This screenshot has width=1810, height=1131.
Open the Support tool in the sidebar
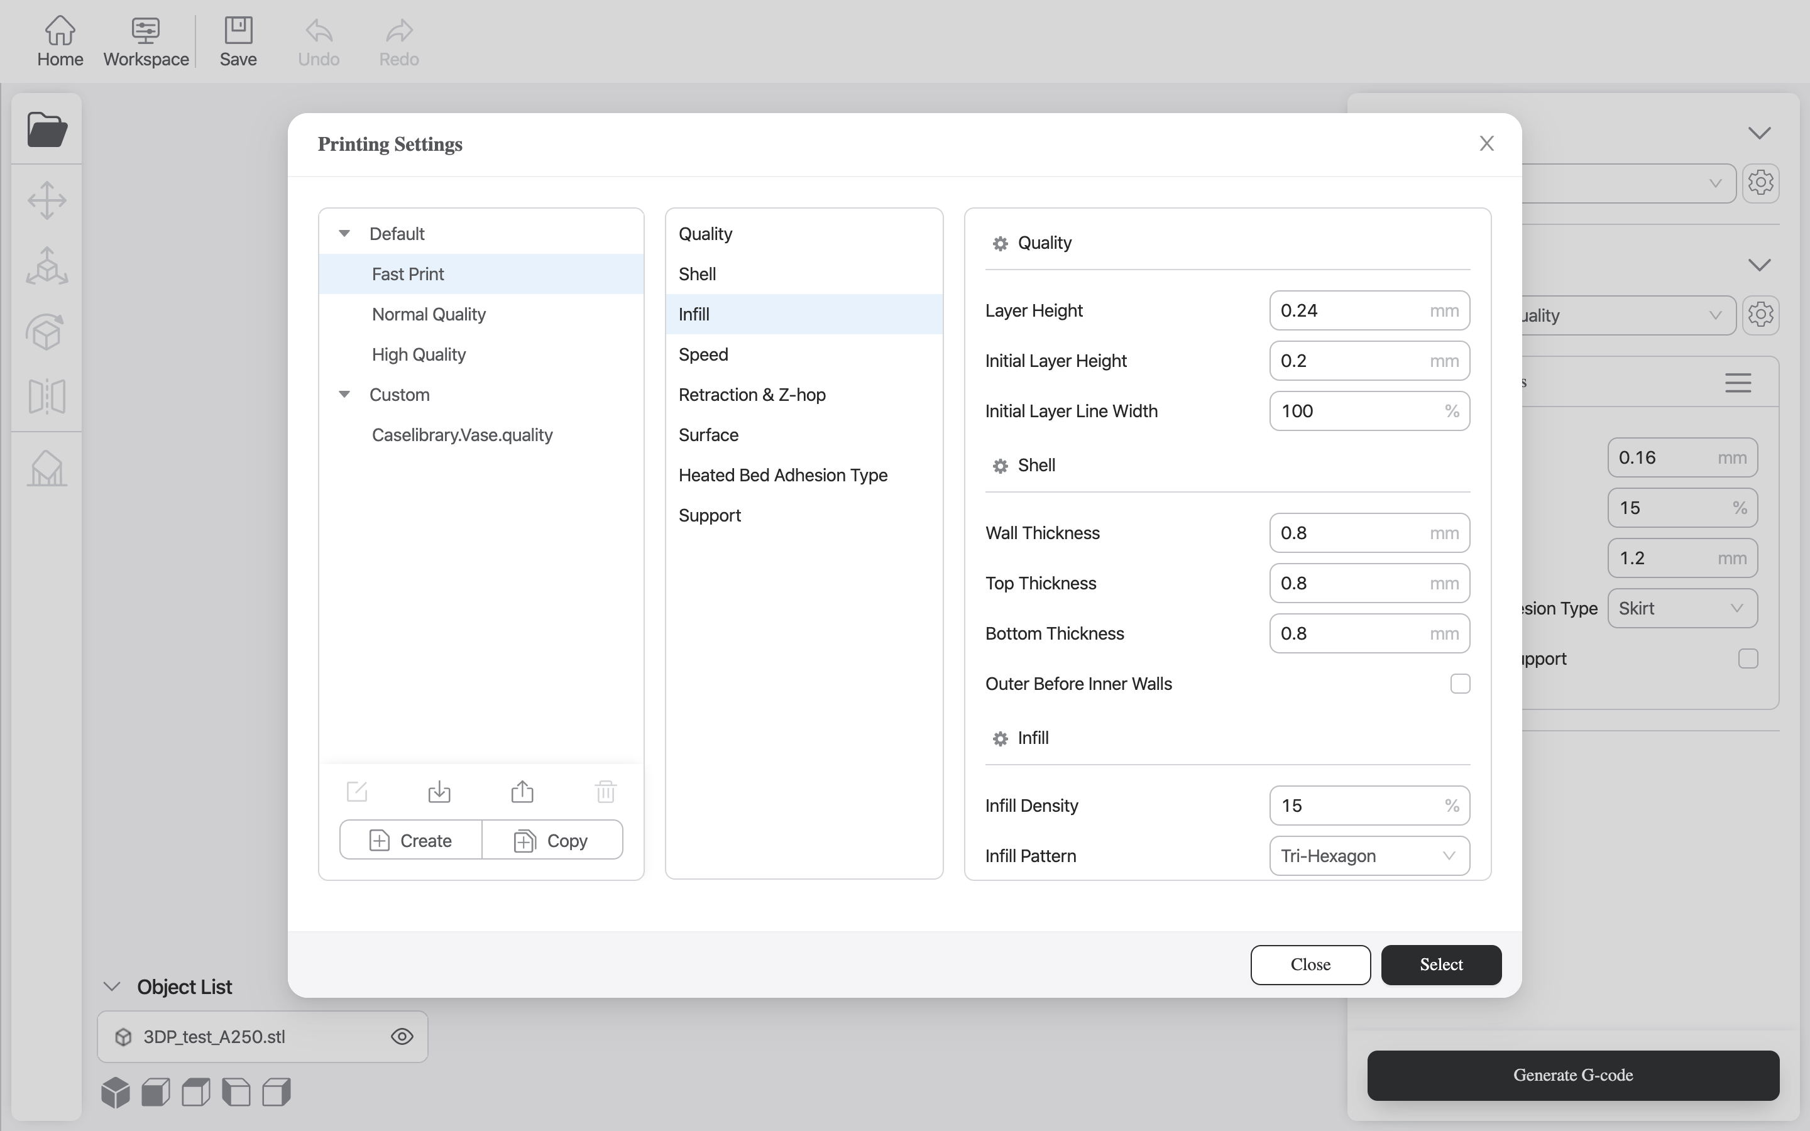coord(47,469)
